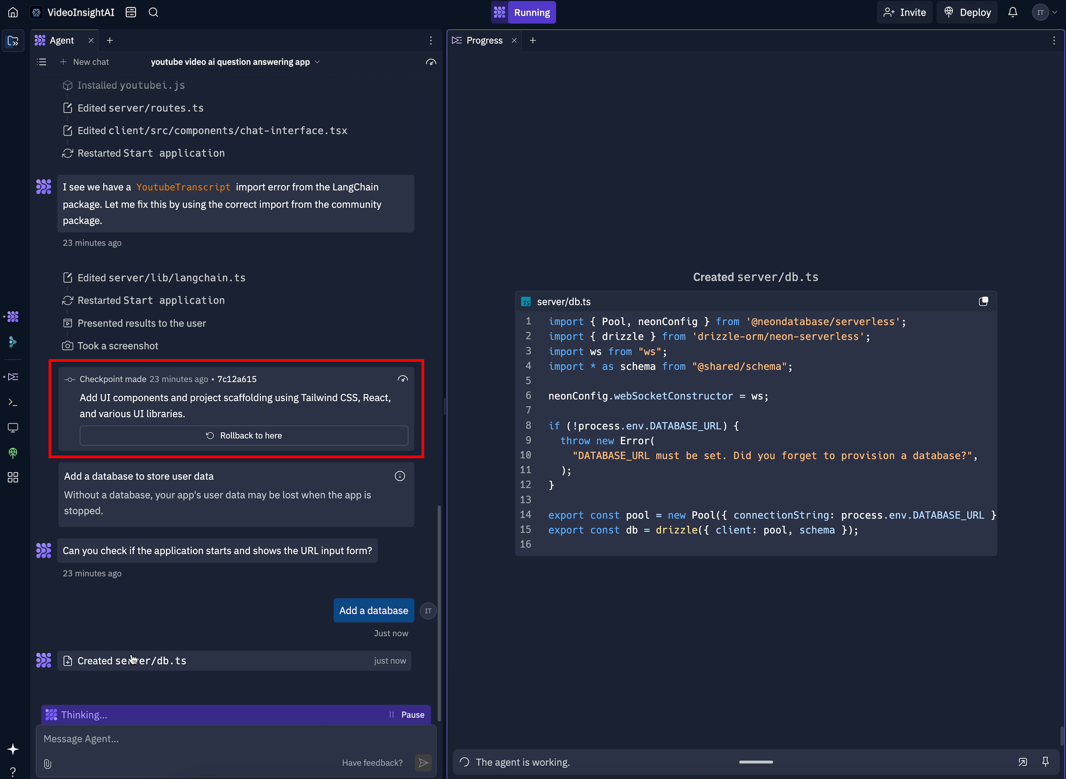Open Shell icon in left sidebar
Screen dimensions: 1066x779
coord(13,402)
